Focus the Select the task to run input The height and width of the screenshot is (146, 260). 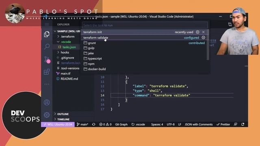145,25
